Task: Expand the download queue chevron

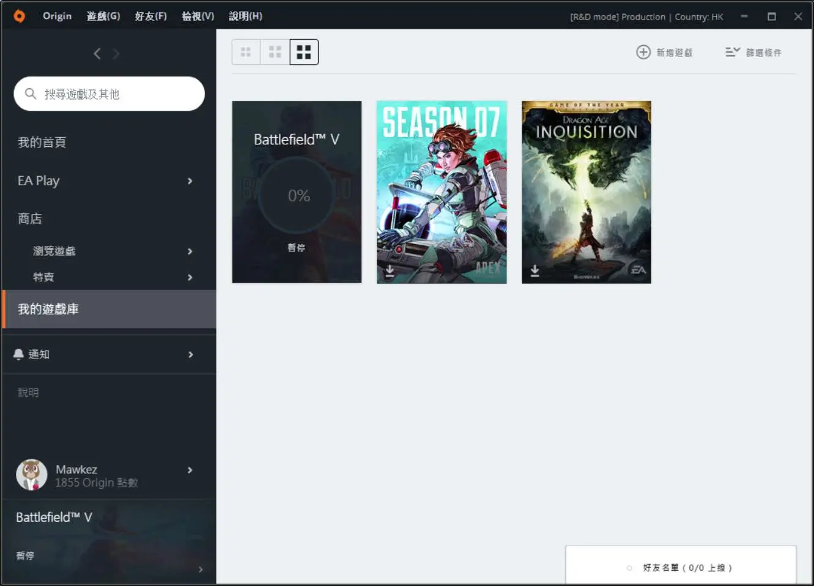Action: coord(200,569)
